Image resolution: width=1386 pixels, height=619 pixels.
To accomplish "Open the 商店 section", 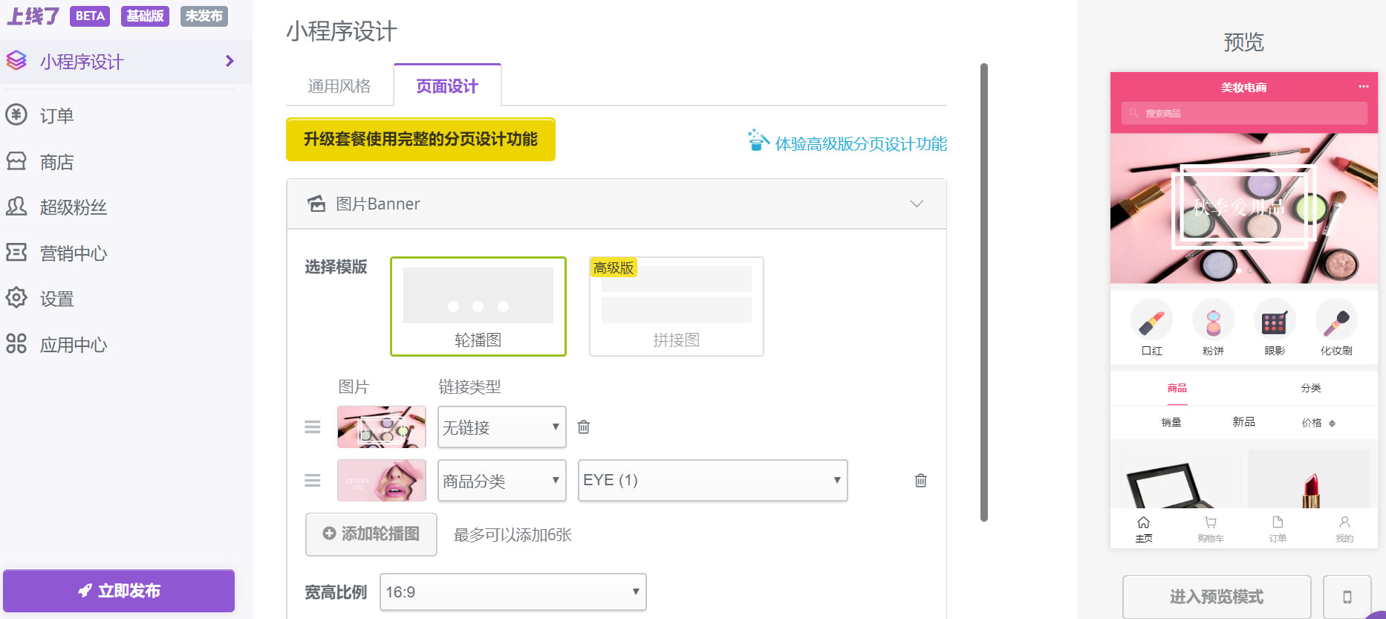I will tap(56, 161).
